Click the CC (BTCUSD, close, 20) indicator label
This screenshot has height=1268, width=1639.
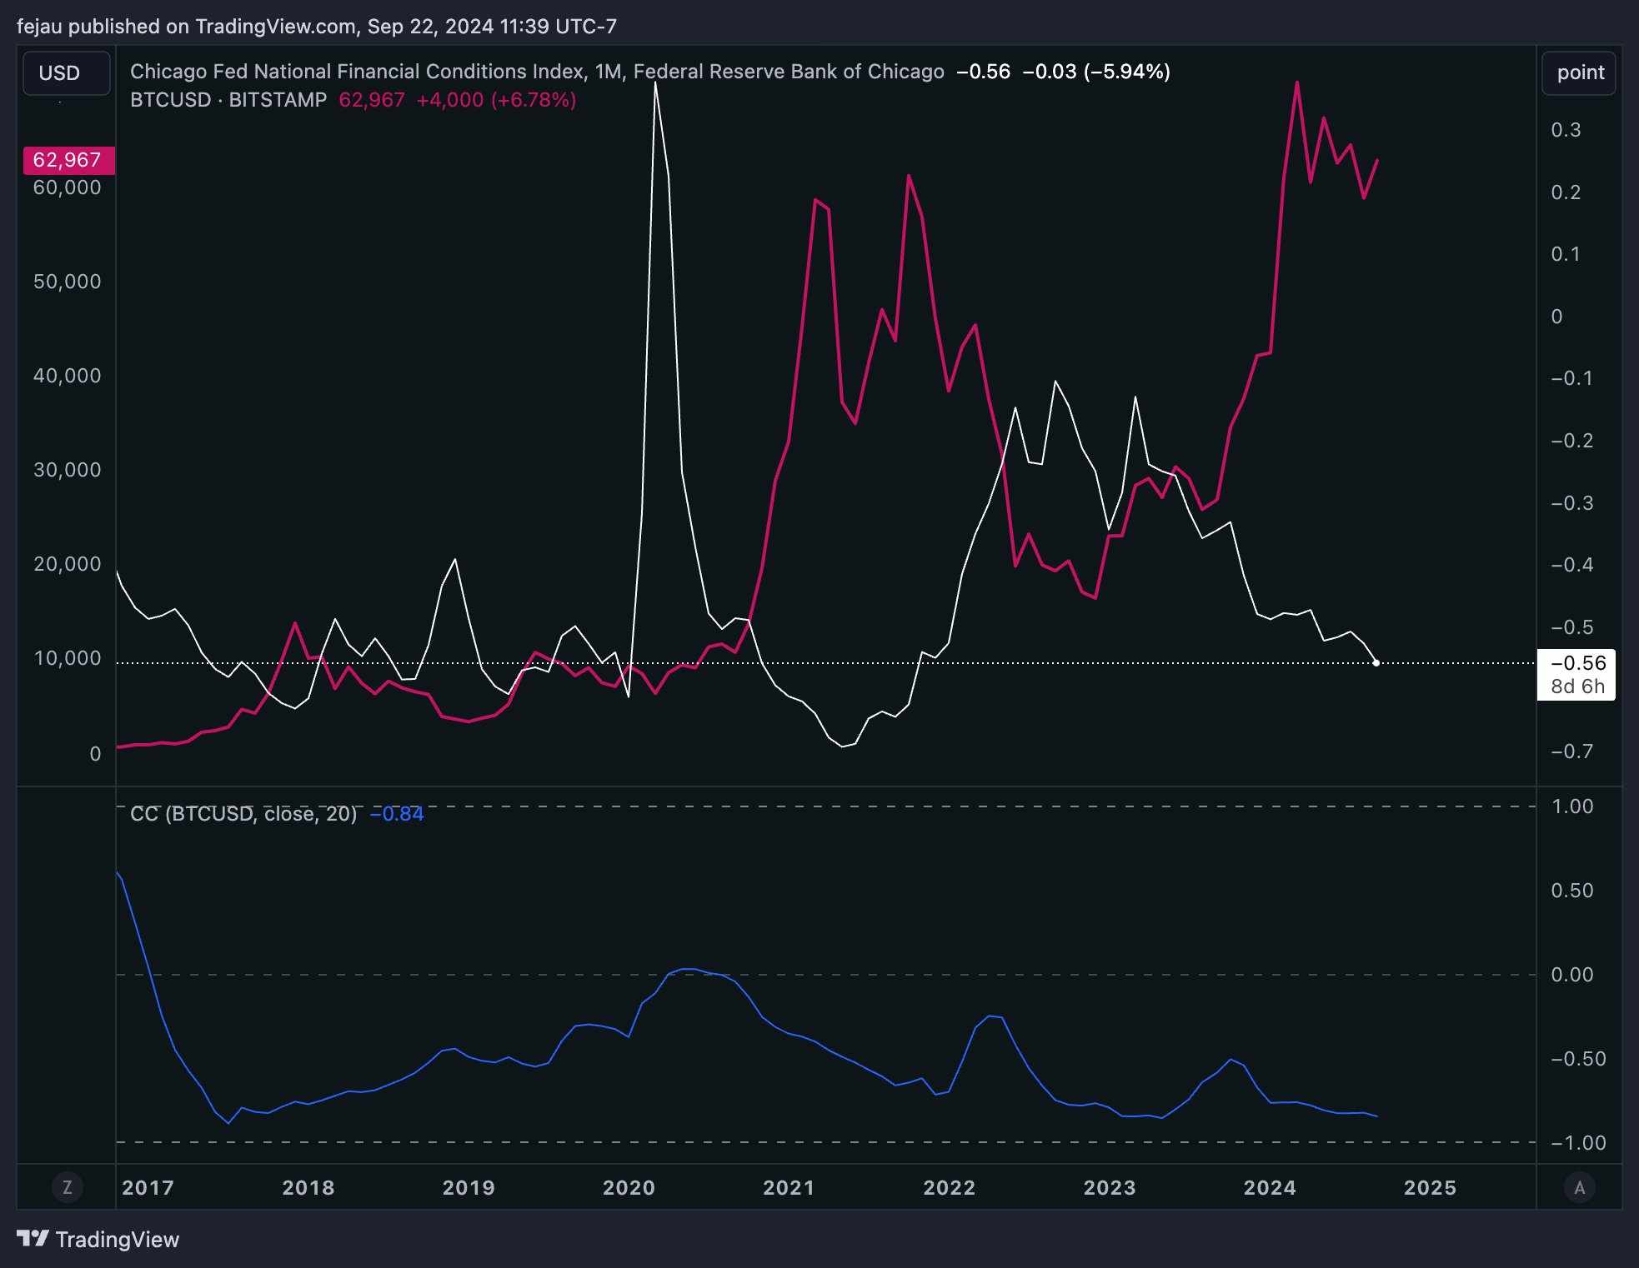243,814
